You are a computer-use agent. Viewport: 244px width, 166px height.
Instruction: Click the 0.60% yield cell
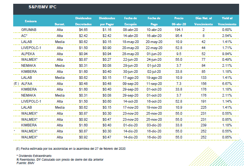227,29
